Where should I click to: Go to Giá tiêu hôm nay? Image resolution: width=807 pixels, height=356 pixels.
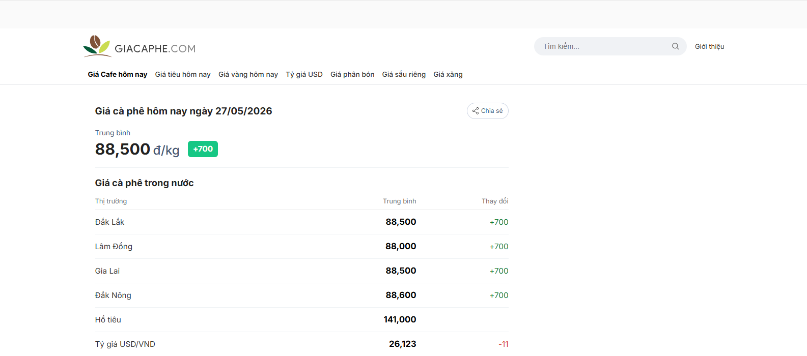tap(183, 74)
